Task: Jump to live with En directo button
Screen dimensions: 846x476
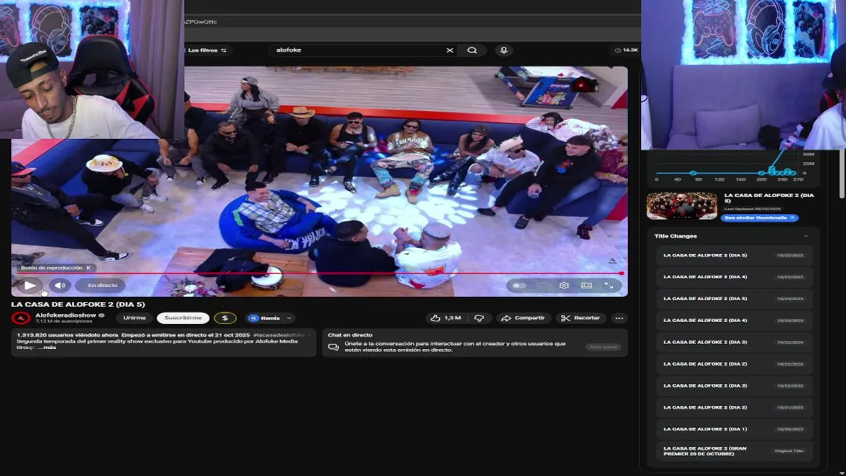Action: (102, 286)
